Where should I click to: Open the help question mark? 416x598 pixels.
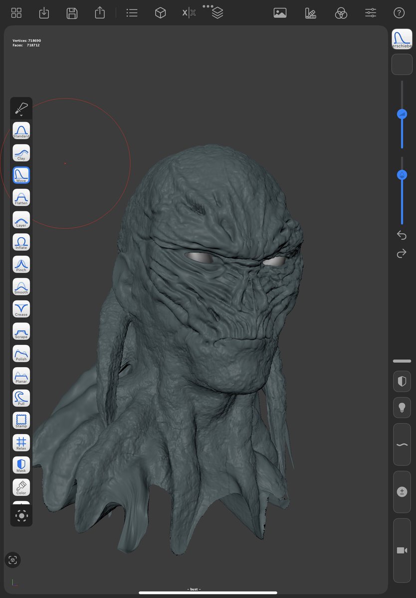click(x=399, y=13)
